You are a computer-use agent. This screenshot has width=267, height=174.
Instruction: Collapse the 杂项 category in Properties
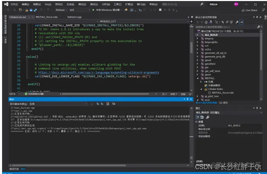point(196,122)
